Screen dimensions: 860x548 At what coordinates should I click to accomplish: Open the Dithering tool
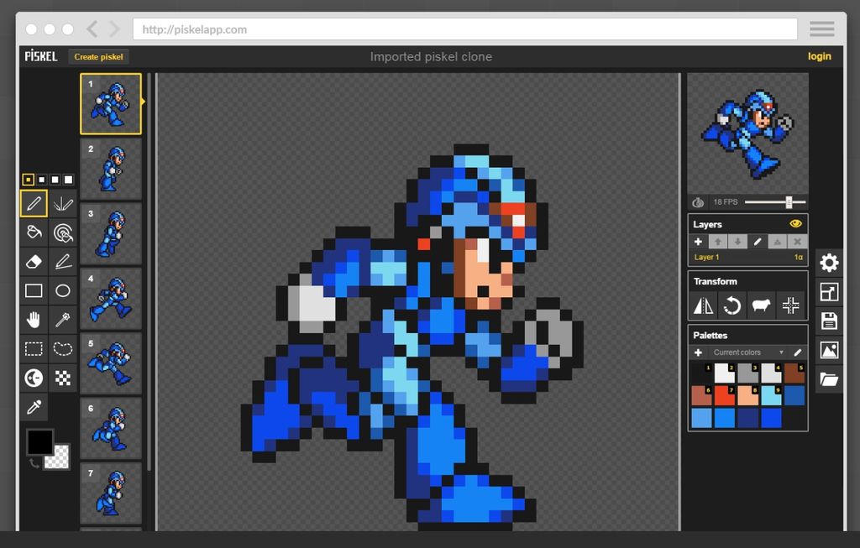point(63,378)
